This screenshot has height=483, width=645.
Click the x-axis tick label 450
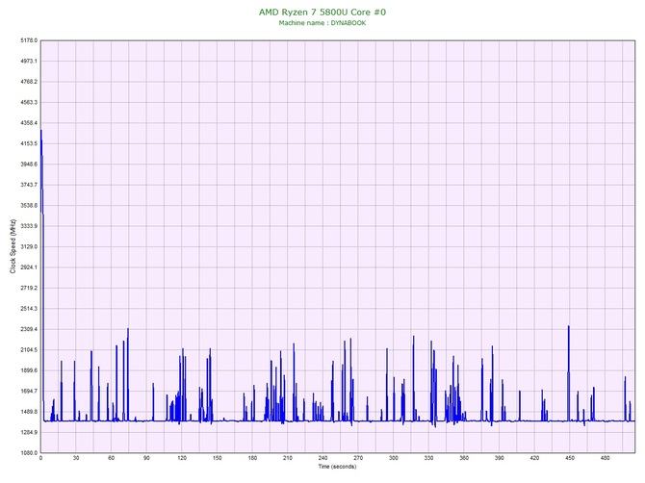(570, 458)
